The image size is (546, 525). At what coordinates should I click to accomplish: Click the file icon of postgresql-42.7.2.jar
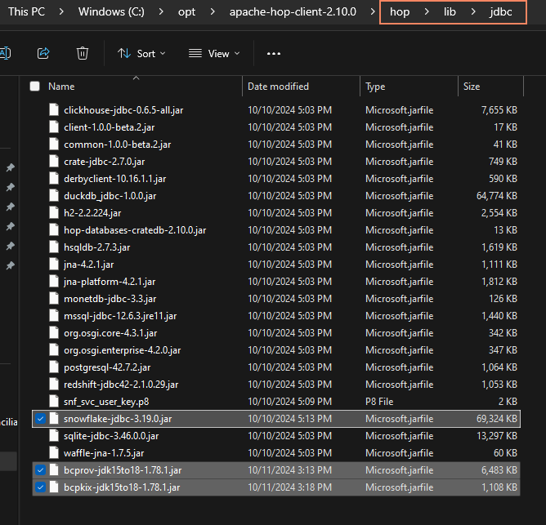[54, 367]
